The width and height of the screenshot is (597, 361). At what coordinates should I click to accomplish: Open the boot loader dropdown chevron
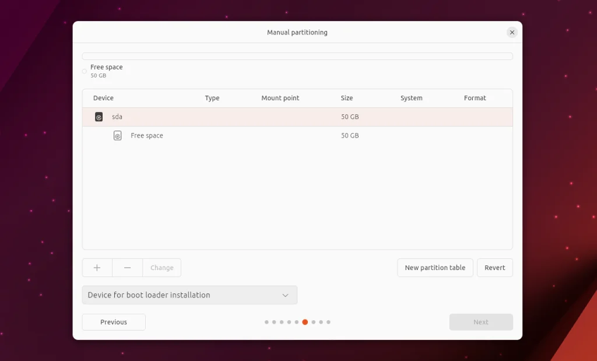pyautogui.click(x=286, y=295)
